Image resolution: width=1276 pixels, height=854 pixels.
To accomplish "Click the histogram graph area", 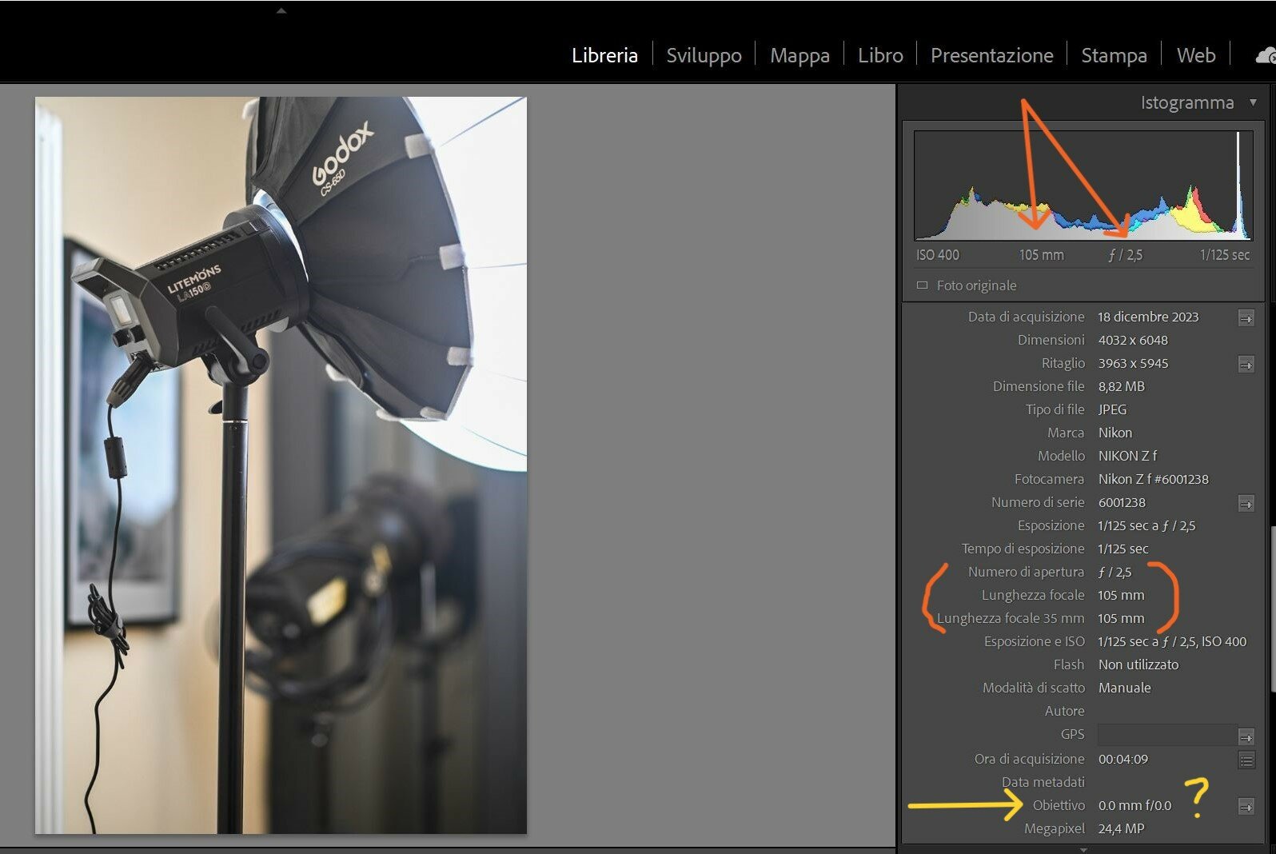I will click(x=1083, y=185).
